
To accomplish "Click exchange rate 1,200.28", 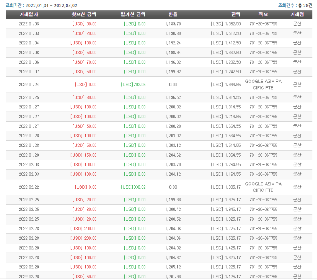I will click(173, 126).
